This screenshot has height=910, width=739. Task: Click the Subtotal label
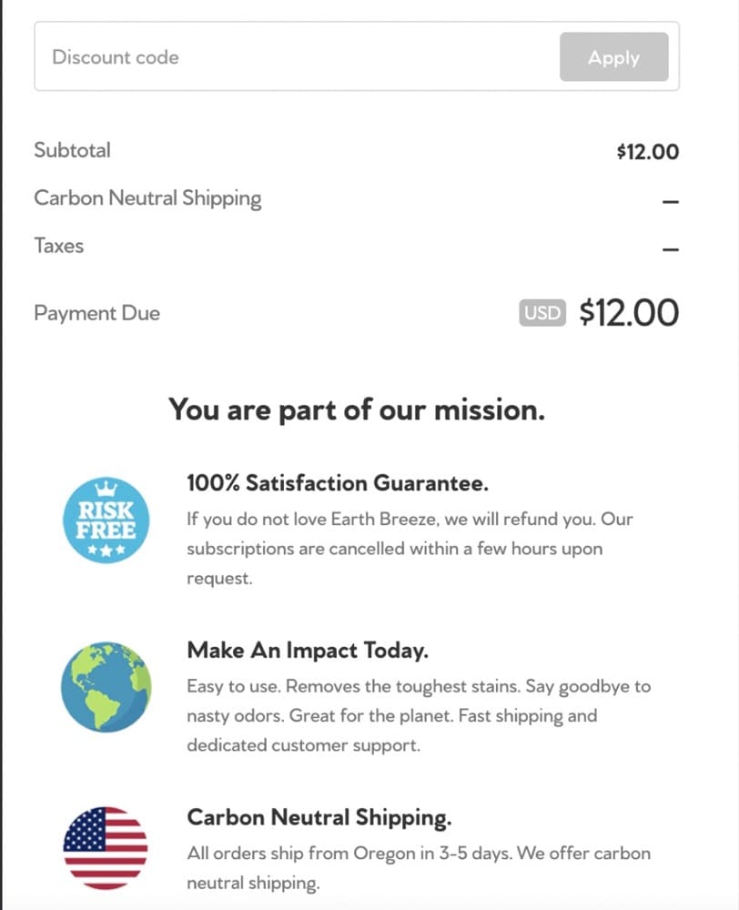(72, 150)
